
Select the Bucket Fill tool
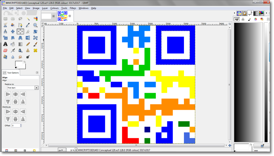click(13, 44)
